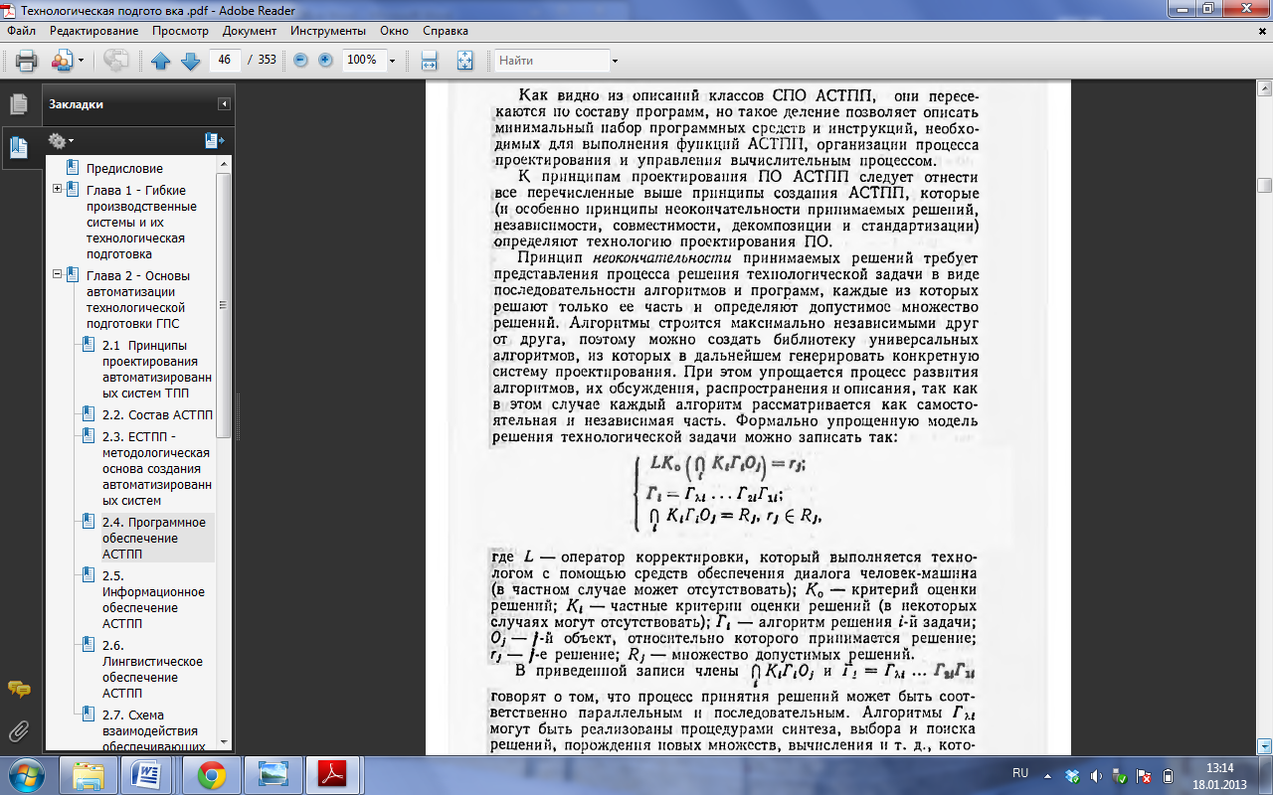Click the toolbar icon after the collaborate dropdown
This screenshot has height=795, width=1273.
116,61
